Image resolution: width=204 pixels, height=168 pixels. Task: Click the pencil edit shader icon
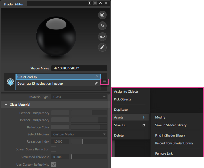(x=102, y=47)
